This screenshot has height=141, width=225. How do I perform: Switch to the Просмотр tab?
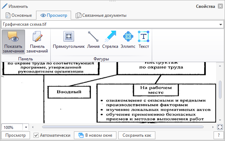(54, 15)
